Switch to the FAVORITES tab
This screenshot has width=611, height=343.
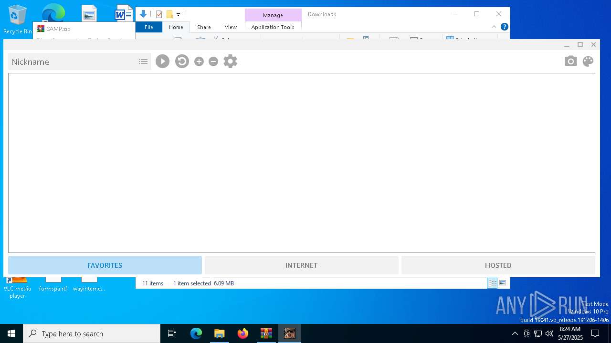coord(105,265)
